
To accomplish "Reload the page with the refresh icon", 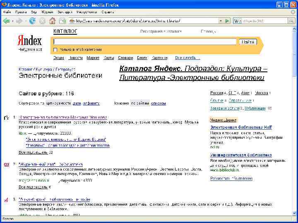I will pos(33,21).
